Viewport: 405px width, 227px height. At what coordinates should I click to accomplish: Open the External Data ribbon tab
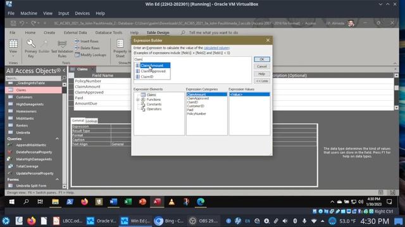click(x=75, y=33)
